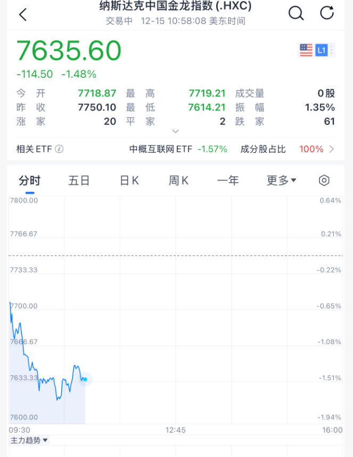Image resolution: width=353 pixels, height=457 pixels.
Task: Open the 周K weekly chart tab
Action: tap(178, 181)
